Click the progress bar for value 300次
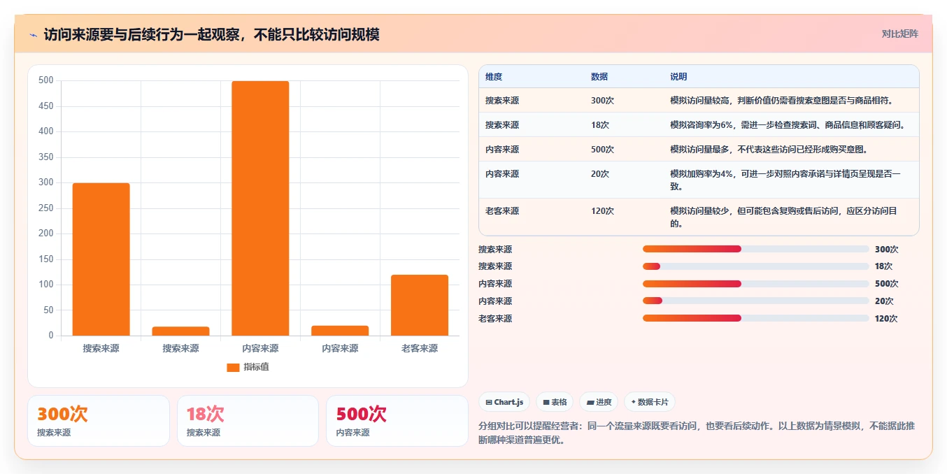The height and width of the screenshot is (474, 947). [755, 249]
